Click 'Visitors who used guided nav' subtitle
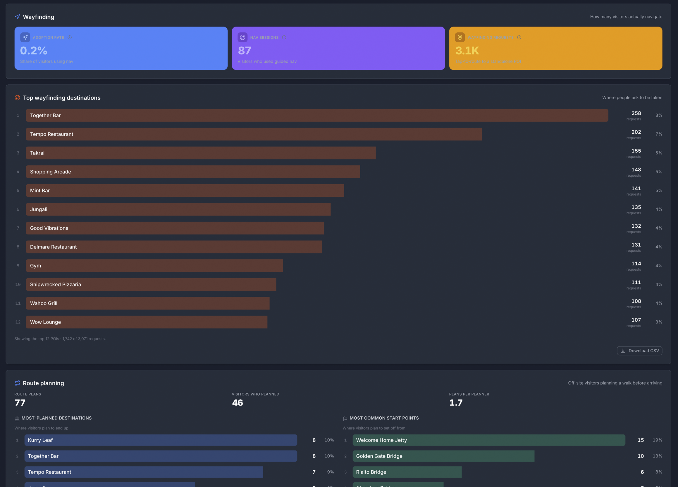678x487 pixels. pos(267,61)
